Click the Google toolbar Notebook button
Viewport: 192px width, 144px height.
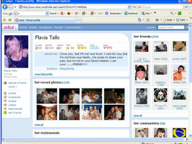(x=131, y=13)
